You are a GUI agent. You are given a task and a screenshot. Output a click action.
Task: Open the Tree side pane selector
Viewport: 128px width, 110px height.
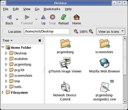[x=7, y=41]
